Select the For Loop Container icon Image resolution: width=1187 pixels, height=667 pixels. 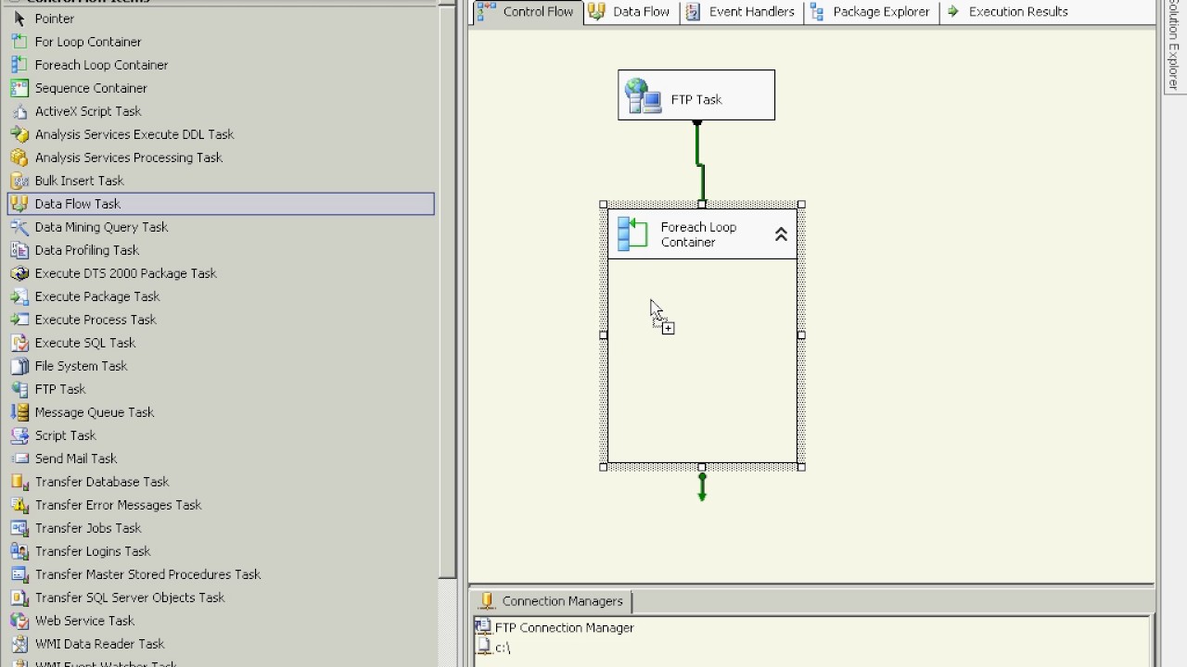click(x=19, y=42)
